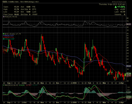The width and height of the screenshot is (132, 104).
Task: Click the 19.87 MA(50) price tag
Action: click(x=129, y=66)
